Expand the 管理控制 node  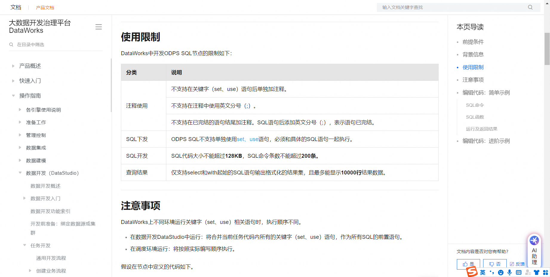pyautogui.click(x=20, y=135)
